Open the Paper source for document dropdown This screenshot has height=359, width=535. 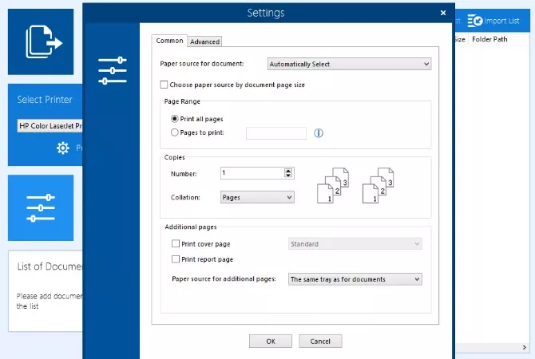(x=350, y=64)
